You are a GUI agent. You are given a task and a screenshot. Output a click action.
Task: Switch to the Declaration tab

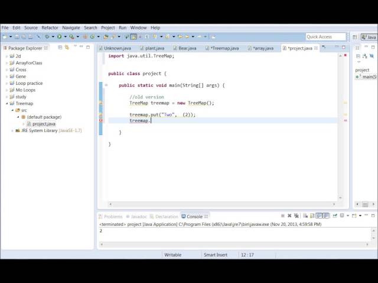coord(164,216)
